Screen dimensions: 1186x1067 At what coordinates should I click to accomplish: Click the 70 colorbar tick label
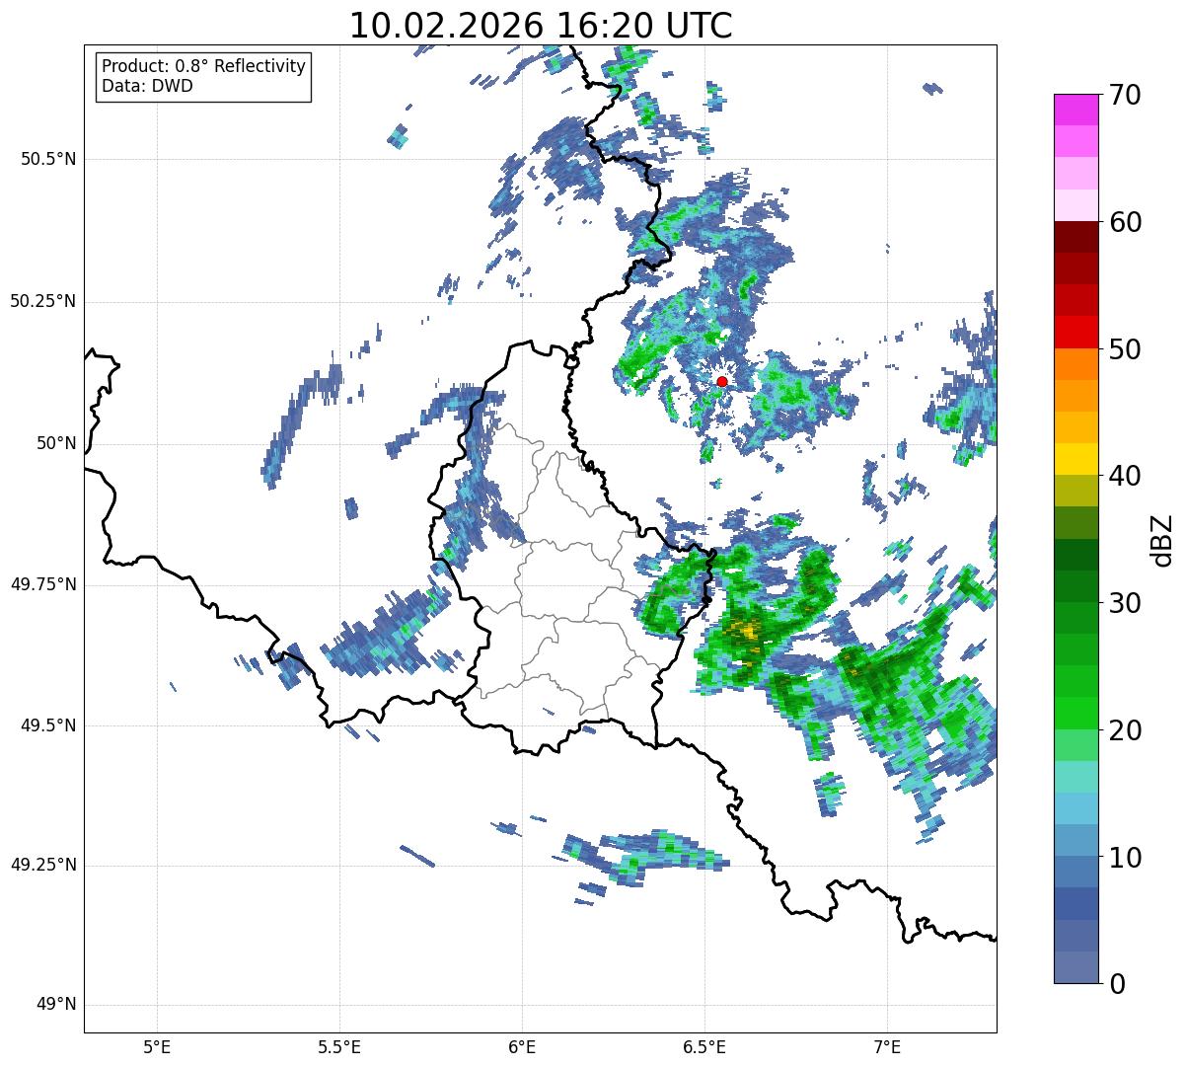[1125, 95]
